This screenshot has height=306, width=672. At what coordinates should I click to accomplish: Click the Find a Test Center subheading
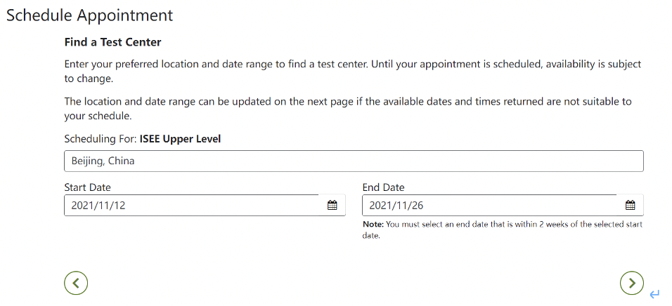coord(112,42)
